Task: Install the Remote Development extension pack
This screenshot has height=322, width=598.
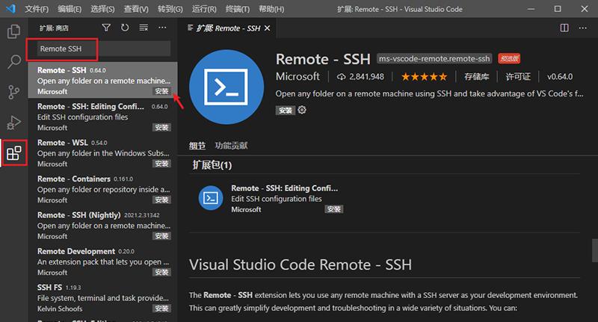Action: pos(161,273)
